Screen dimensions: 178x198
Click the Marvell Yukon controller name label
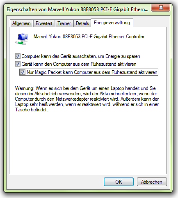point(89,37)
